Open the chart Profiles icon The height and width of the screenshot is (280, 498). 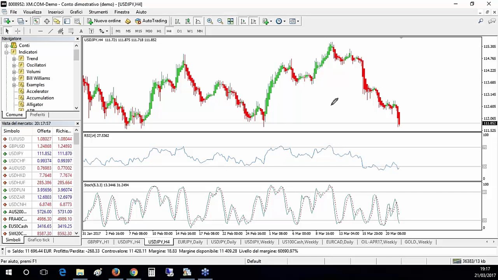coord(21,21)
